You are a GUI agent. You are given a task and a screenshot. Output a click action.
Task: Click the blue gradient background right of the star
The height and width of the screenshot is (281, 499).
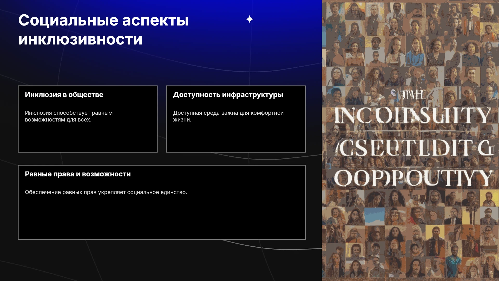point(286,20)
